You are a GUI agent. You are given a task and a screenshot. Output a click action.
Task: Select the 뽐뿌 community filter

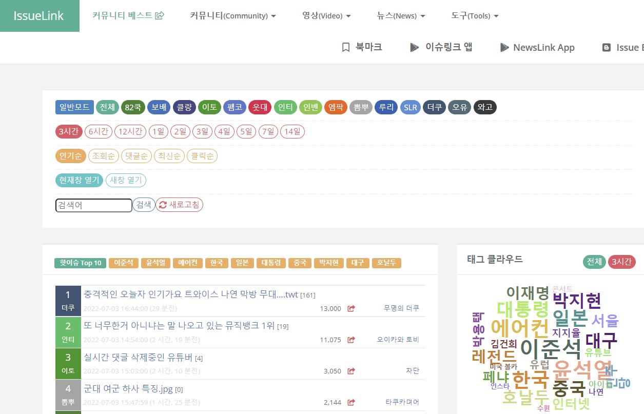pos(361,107)
